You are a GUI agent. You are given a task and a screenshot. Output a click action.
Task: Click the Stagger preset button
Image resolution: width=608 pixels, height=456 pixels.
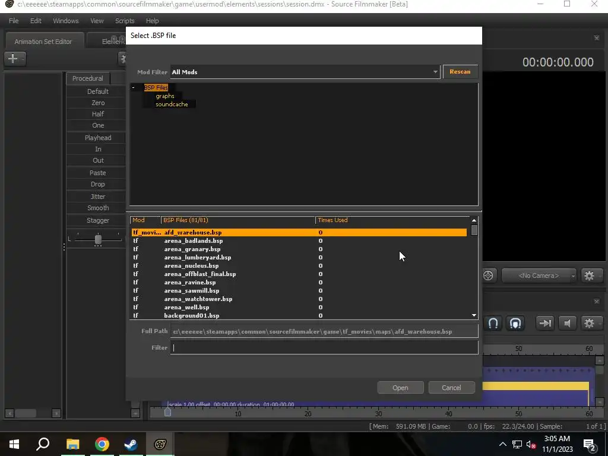pyautogui.click(x=98, y=220)
